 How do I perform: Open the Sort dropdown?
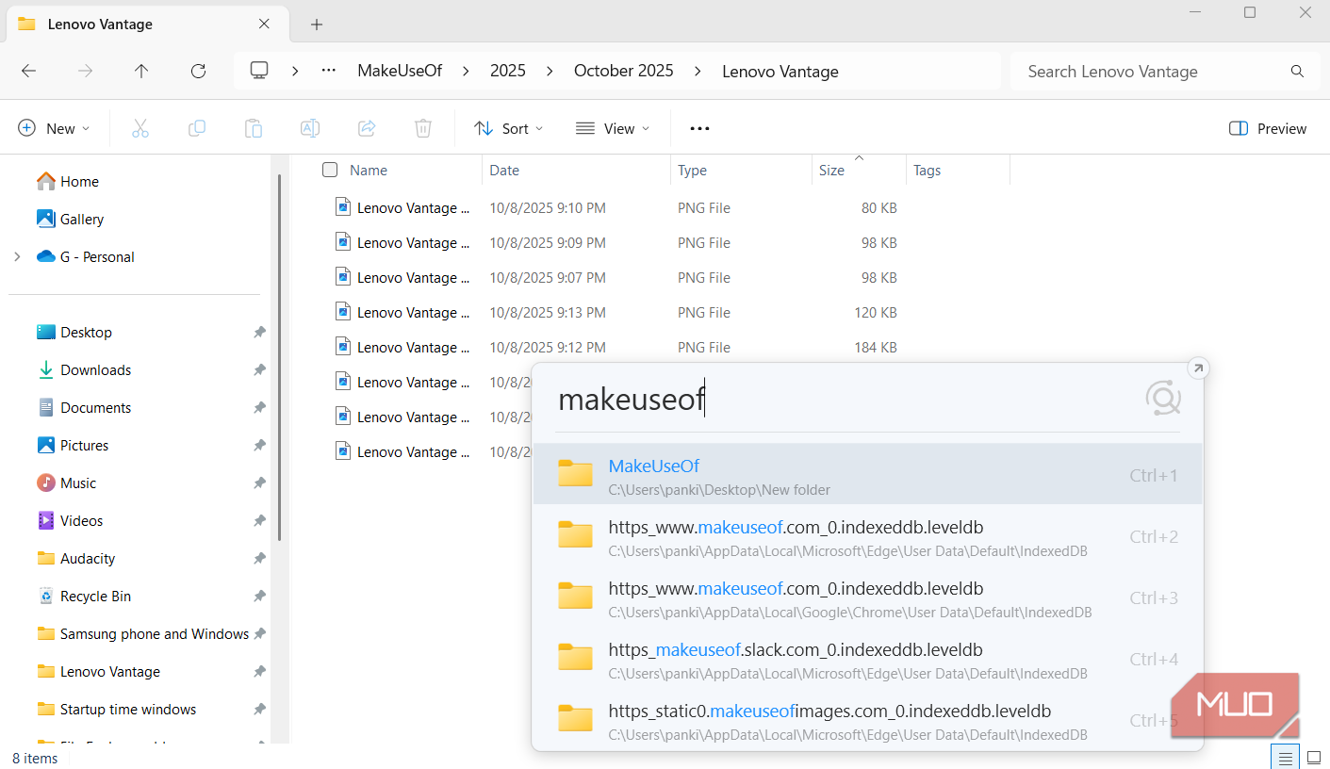tap(508, 128)
